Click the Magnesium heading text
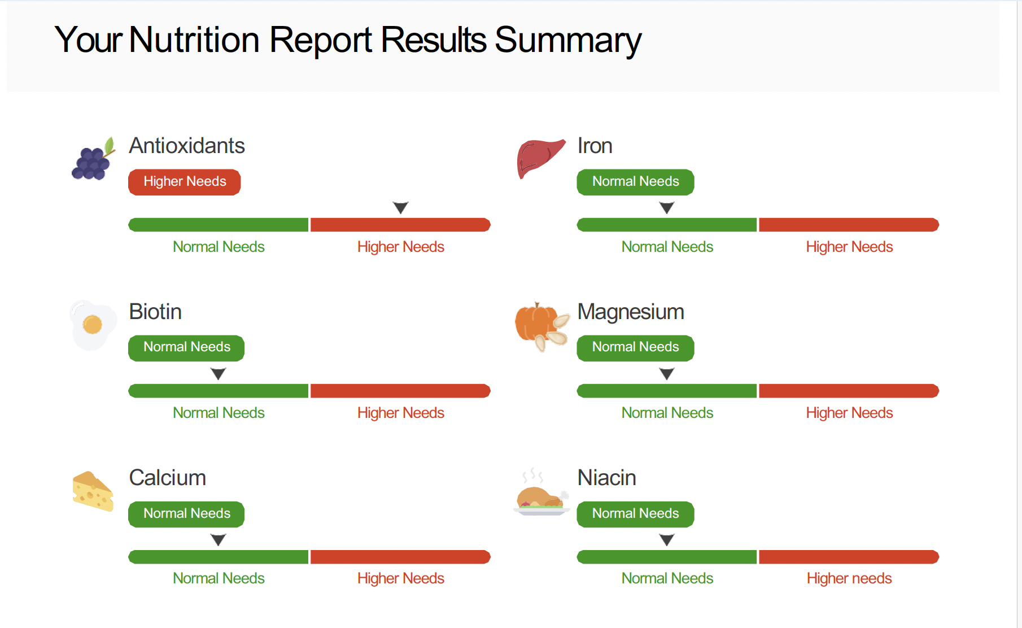 (631, 312)
